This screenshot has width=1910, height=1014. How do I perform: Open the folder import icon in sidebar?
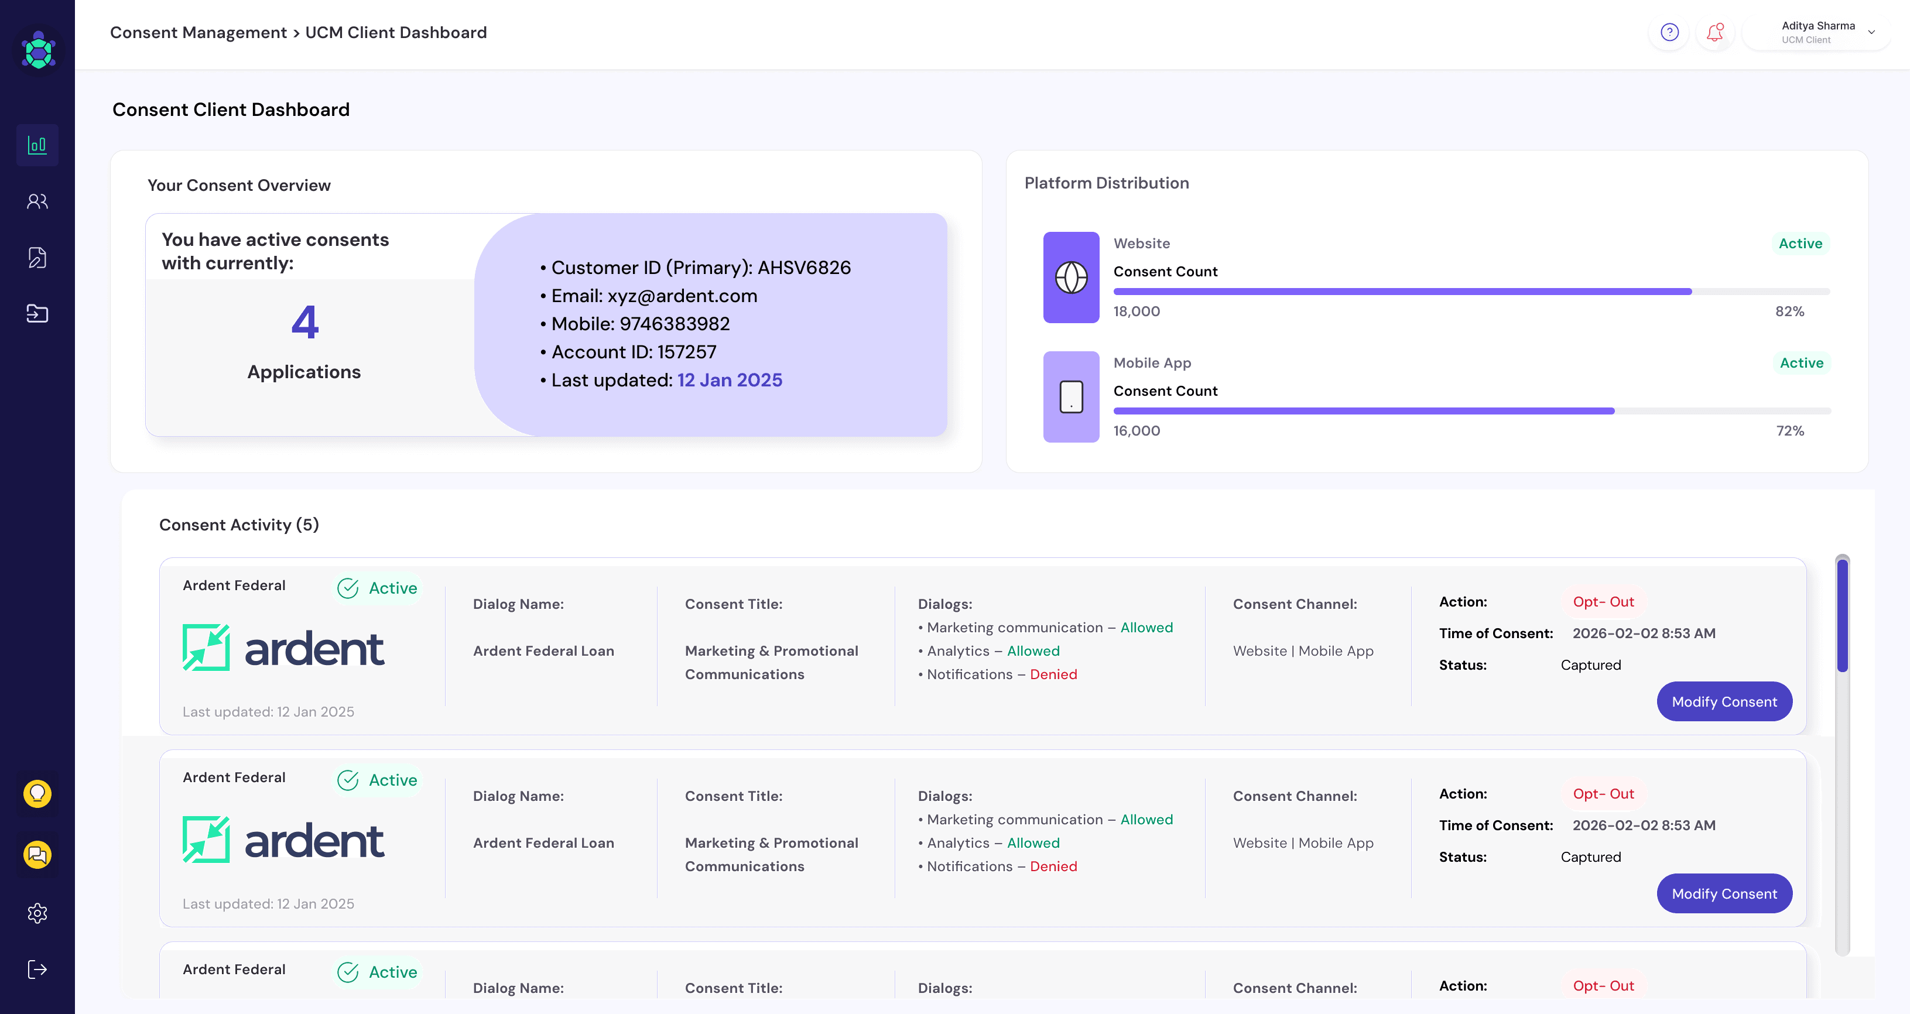pyautogui.click(x=37, y=314)
